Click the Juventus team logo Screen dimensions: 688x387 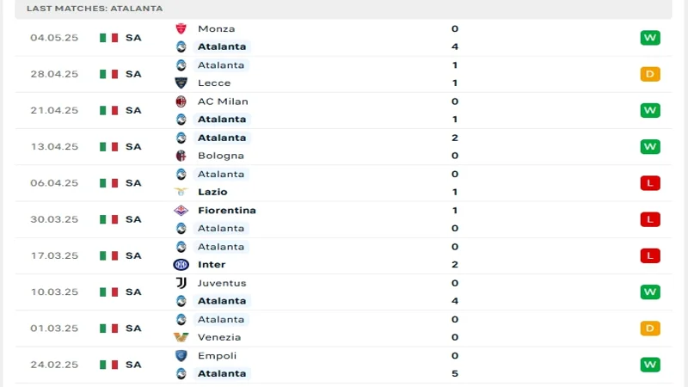181,283
